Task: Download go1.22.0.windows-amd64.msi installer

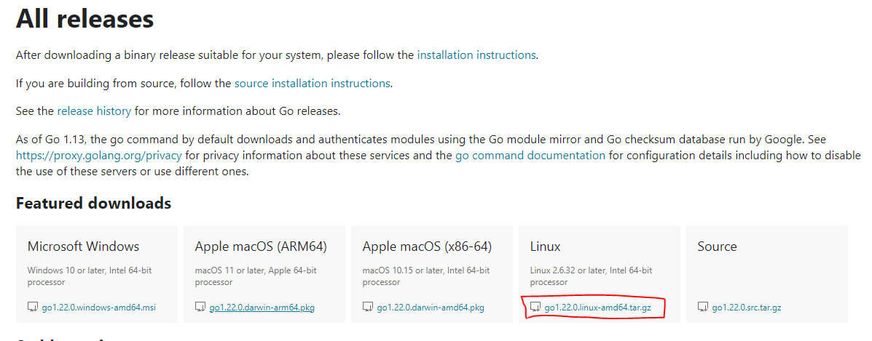Action: (x=99, y=307)
